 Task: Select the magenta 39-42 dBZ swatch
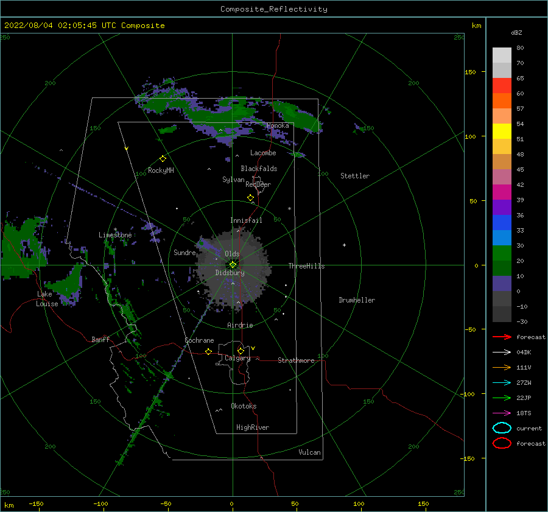click(x=502, y=192)
